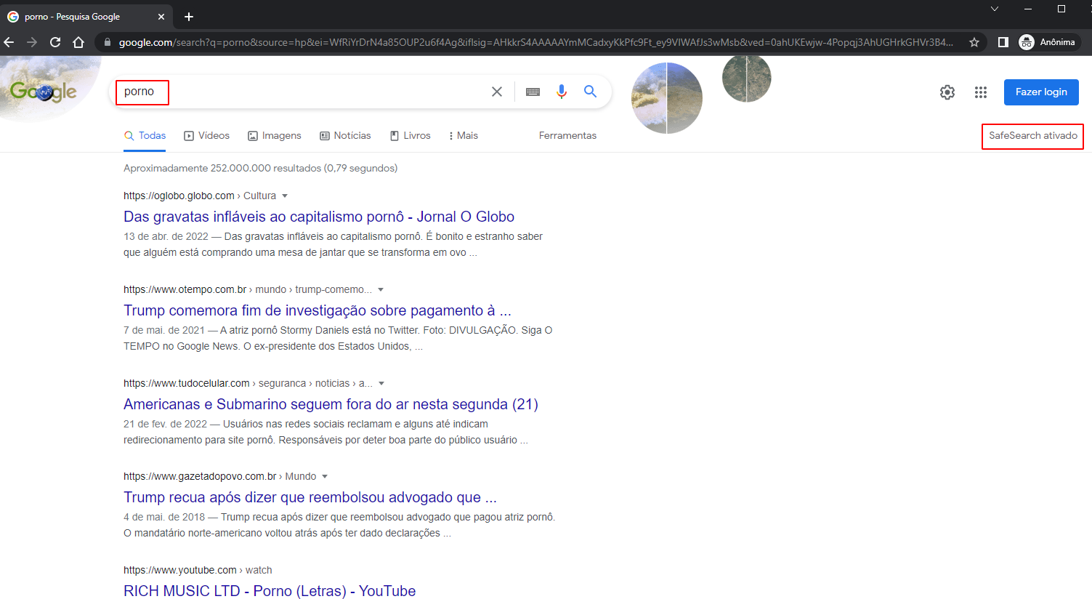The image size is (1092, 599).
Task: Open Ferramentas search tools
Action: (x=567, y=136)
